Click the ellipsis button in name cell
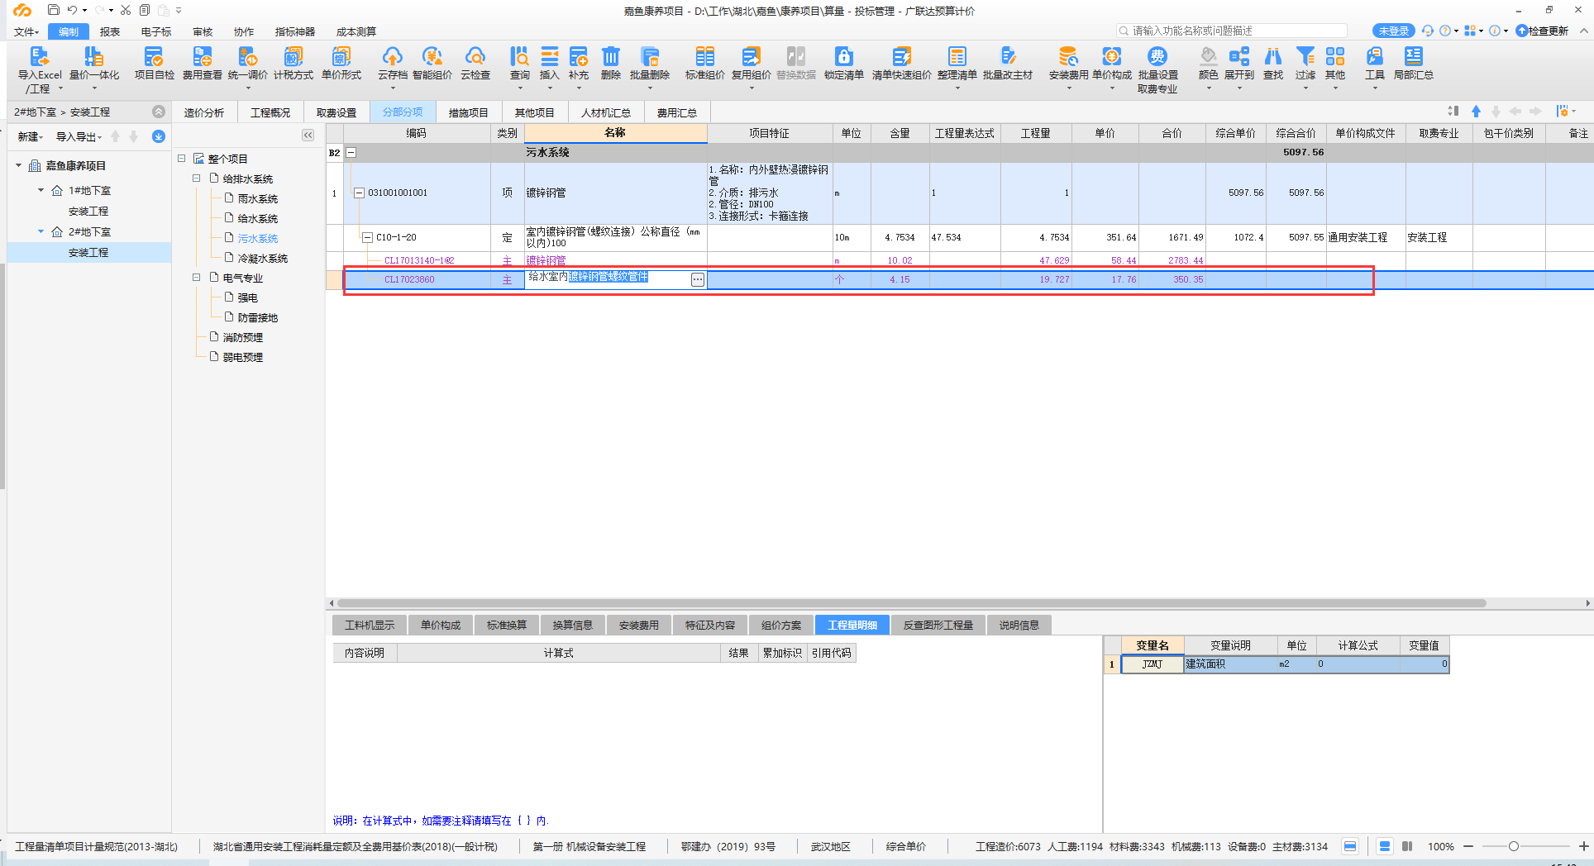Screen dimensions: 1594x866 tap(698, 279)
